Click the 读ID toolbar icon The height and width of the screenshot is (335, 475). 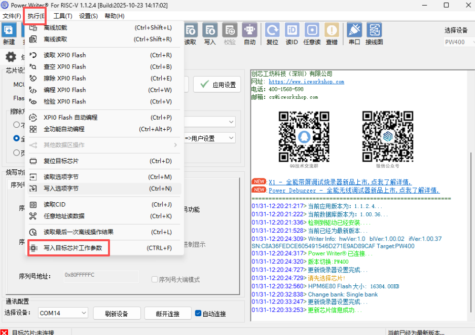point(291,30)
